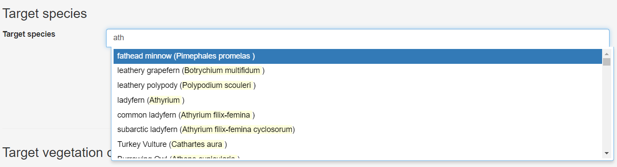
Task: Click the bold Target species field label
Action: click(x=29, y=34)
